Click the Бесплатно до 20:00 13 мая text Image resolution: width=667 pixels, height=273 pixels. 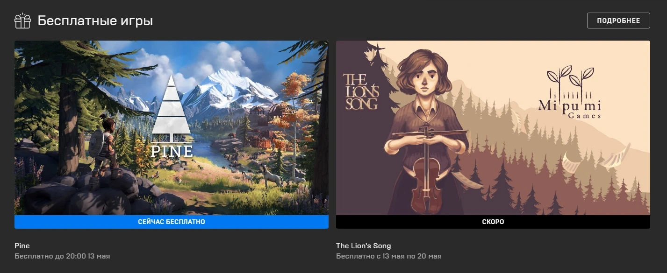click(62, 256)
